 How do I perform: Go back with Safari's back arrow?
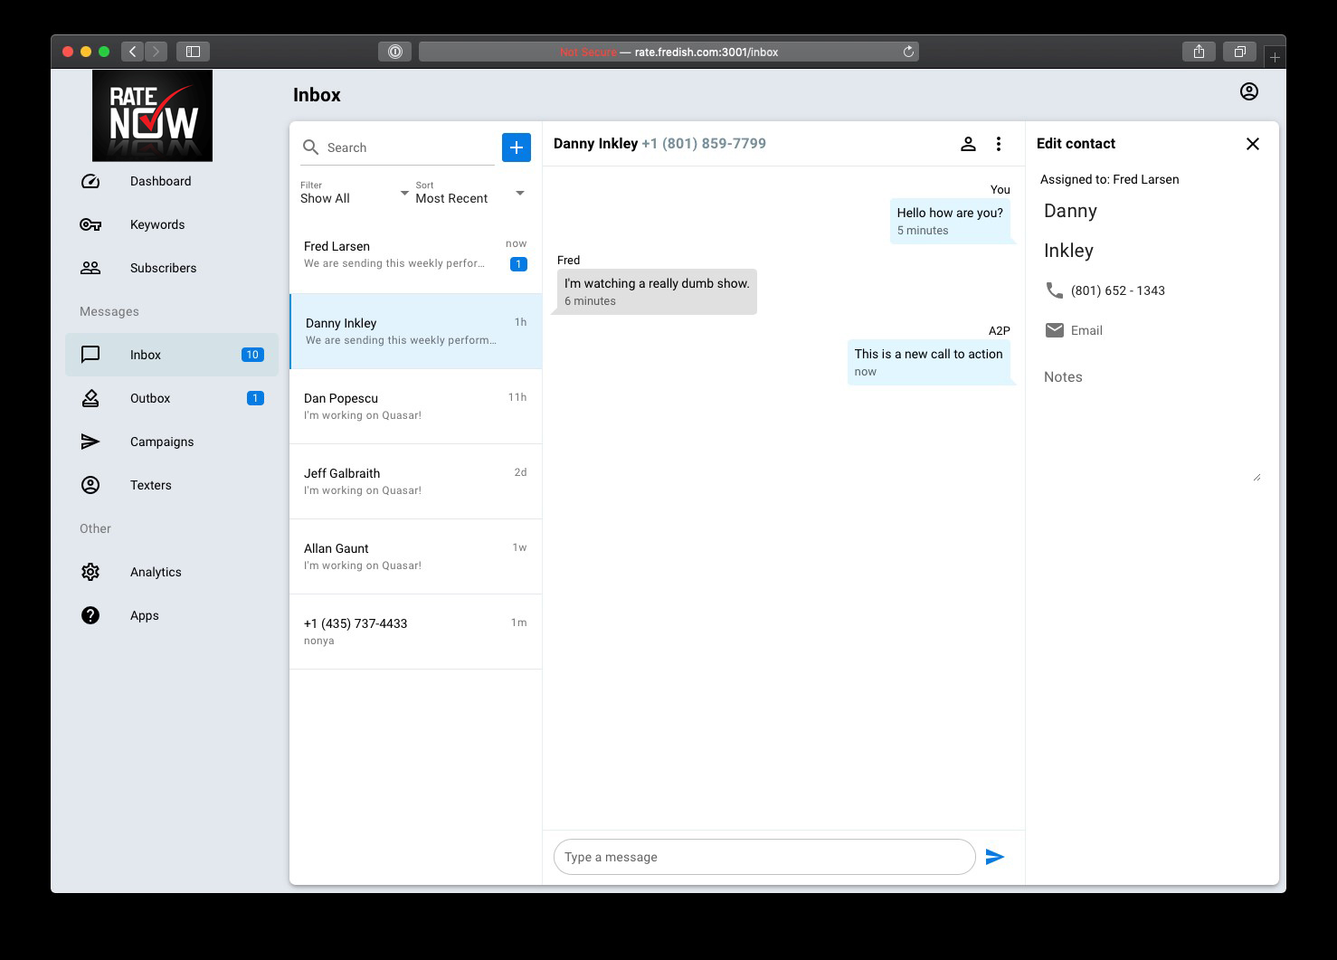point(133,52)
